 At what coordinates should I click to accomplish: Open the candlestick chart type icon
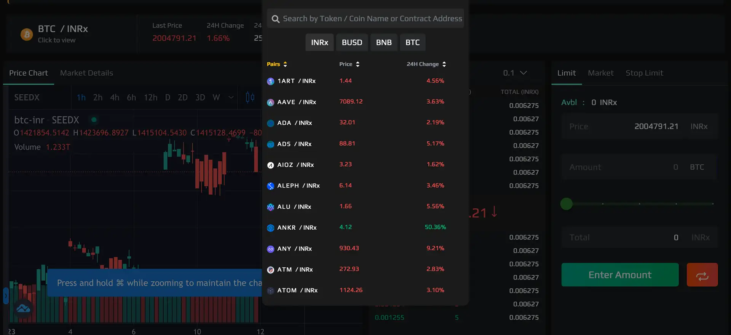click(250, 97)
